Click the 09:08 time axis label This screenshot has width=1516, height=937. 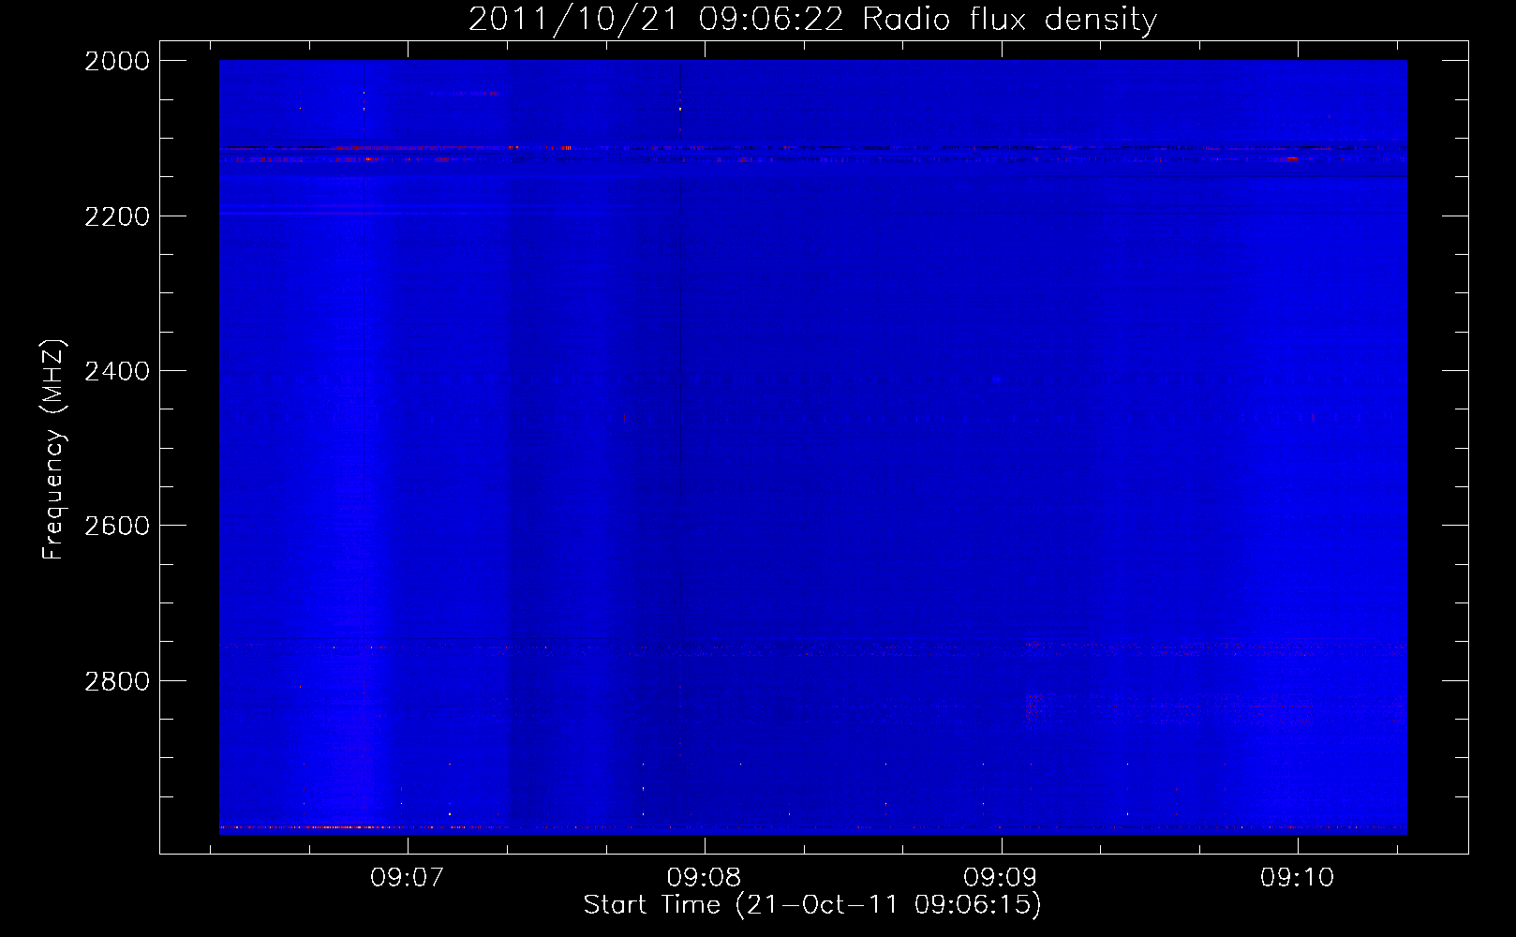704,878
